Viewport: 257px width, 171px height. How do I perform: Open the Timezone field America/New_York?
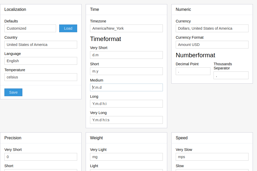pos(126,28)
